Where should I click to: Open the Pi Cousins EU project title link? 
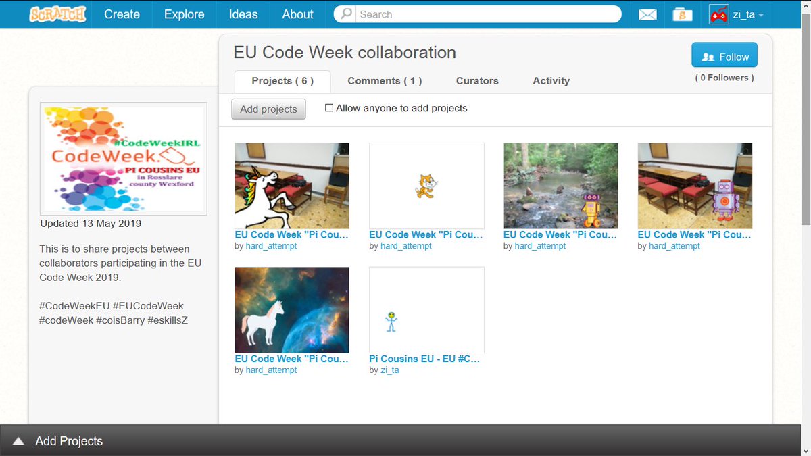click(x=425, y=359)
